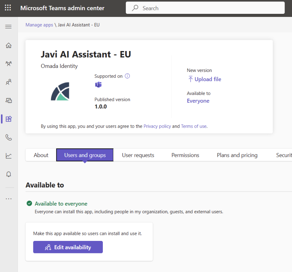Click the Edit availability button
292x272 pixels.
click(68, 247)
